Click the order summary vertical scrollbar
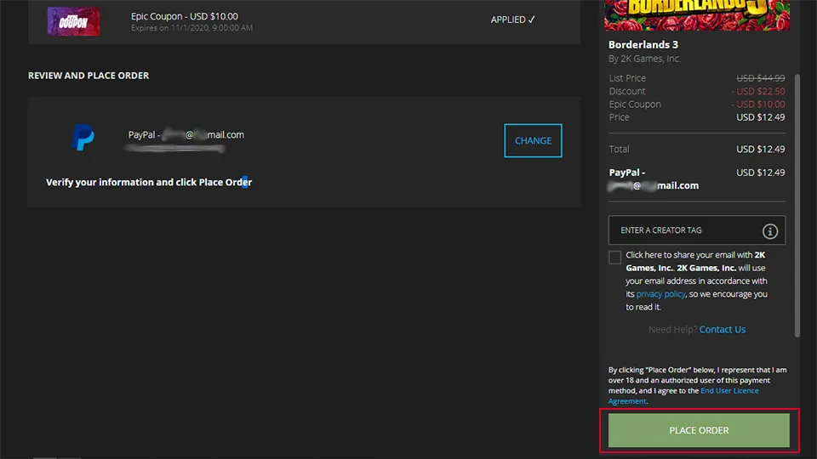Viewport: 817px width, 459px height. coord(797,206)
